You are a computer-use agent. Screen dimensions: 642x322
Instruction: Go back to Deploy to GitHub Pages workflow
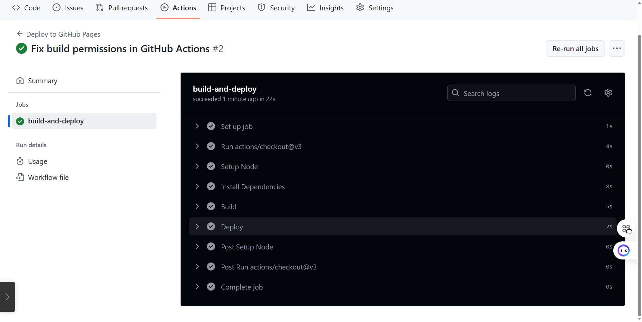click(58, 34)
